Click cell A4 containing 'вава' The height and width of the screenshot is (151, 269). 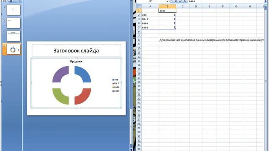(150, 23)
